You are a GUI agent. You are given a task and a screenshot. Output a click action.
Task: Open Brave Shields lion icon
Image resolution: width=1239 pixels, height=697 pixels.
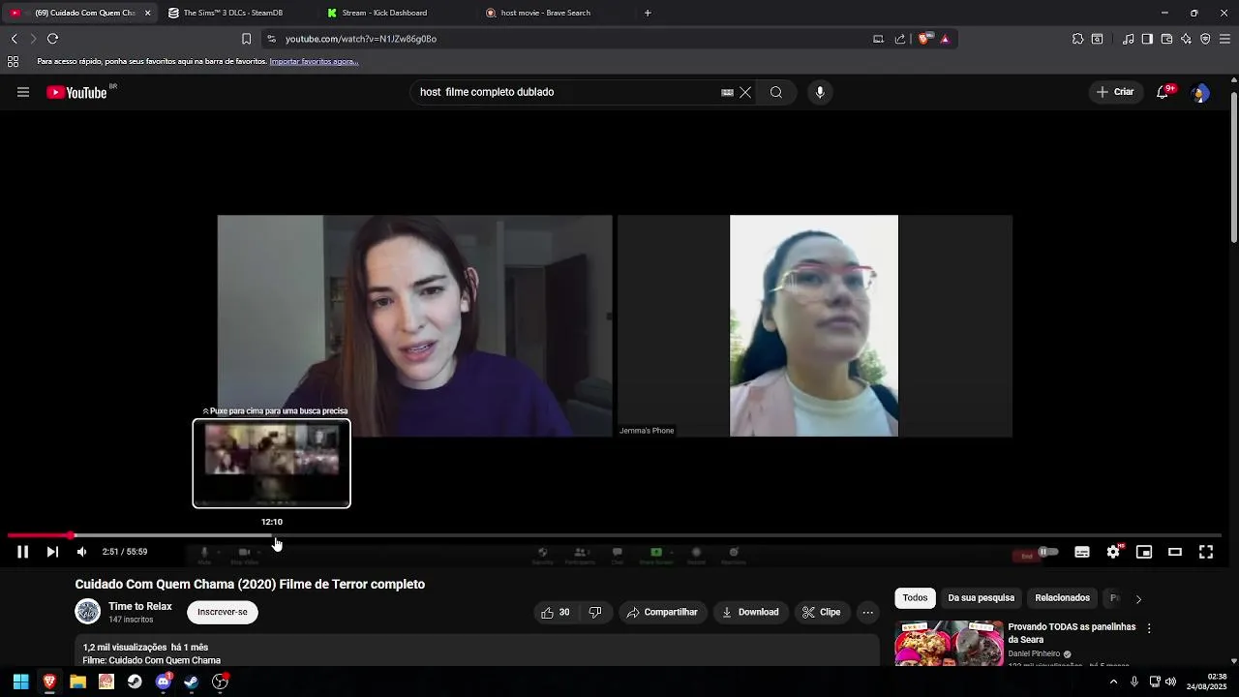click(x=924, y=39)
